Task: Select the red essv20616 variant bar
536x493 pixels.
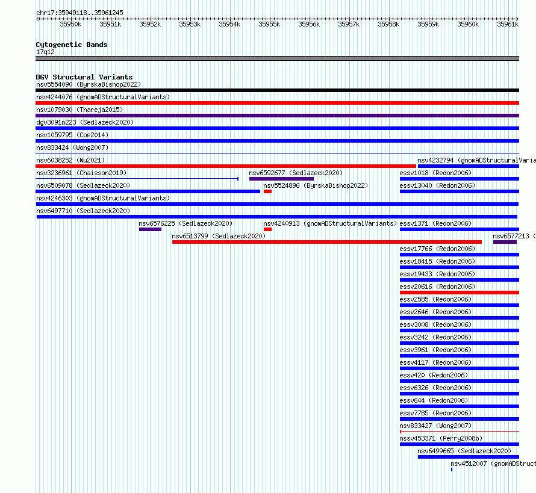Action: (x=460, y=293)
